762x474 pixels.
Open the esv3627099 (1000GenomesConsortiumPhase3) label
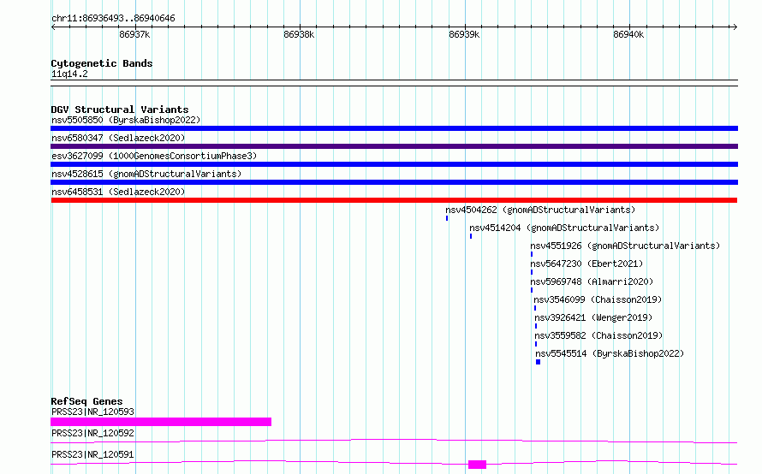pos(154,156)
